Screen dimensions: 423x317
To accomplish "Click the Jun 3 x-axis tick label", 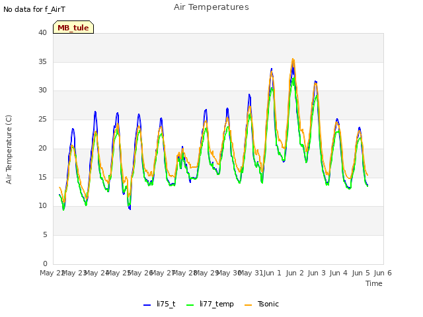I will click(317, 273).
